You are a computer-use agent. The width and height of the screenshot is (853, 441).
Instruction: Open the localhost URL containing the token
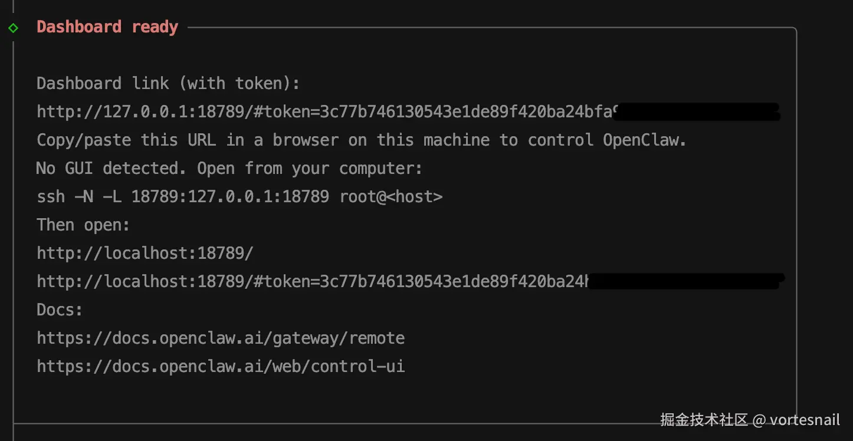(313, 281)
